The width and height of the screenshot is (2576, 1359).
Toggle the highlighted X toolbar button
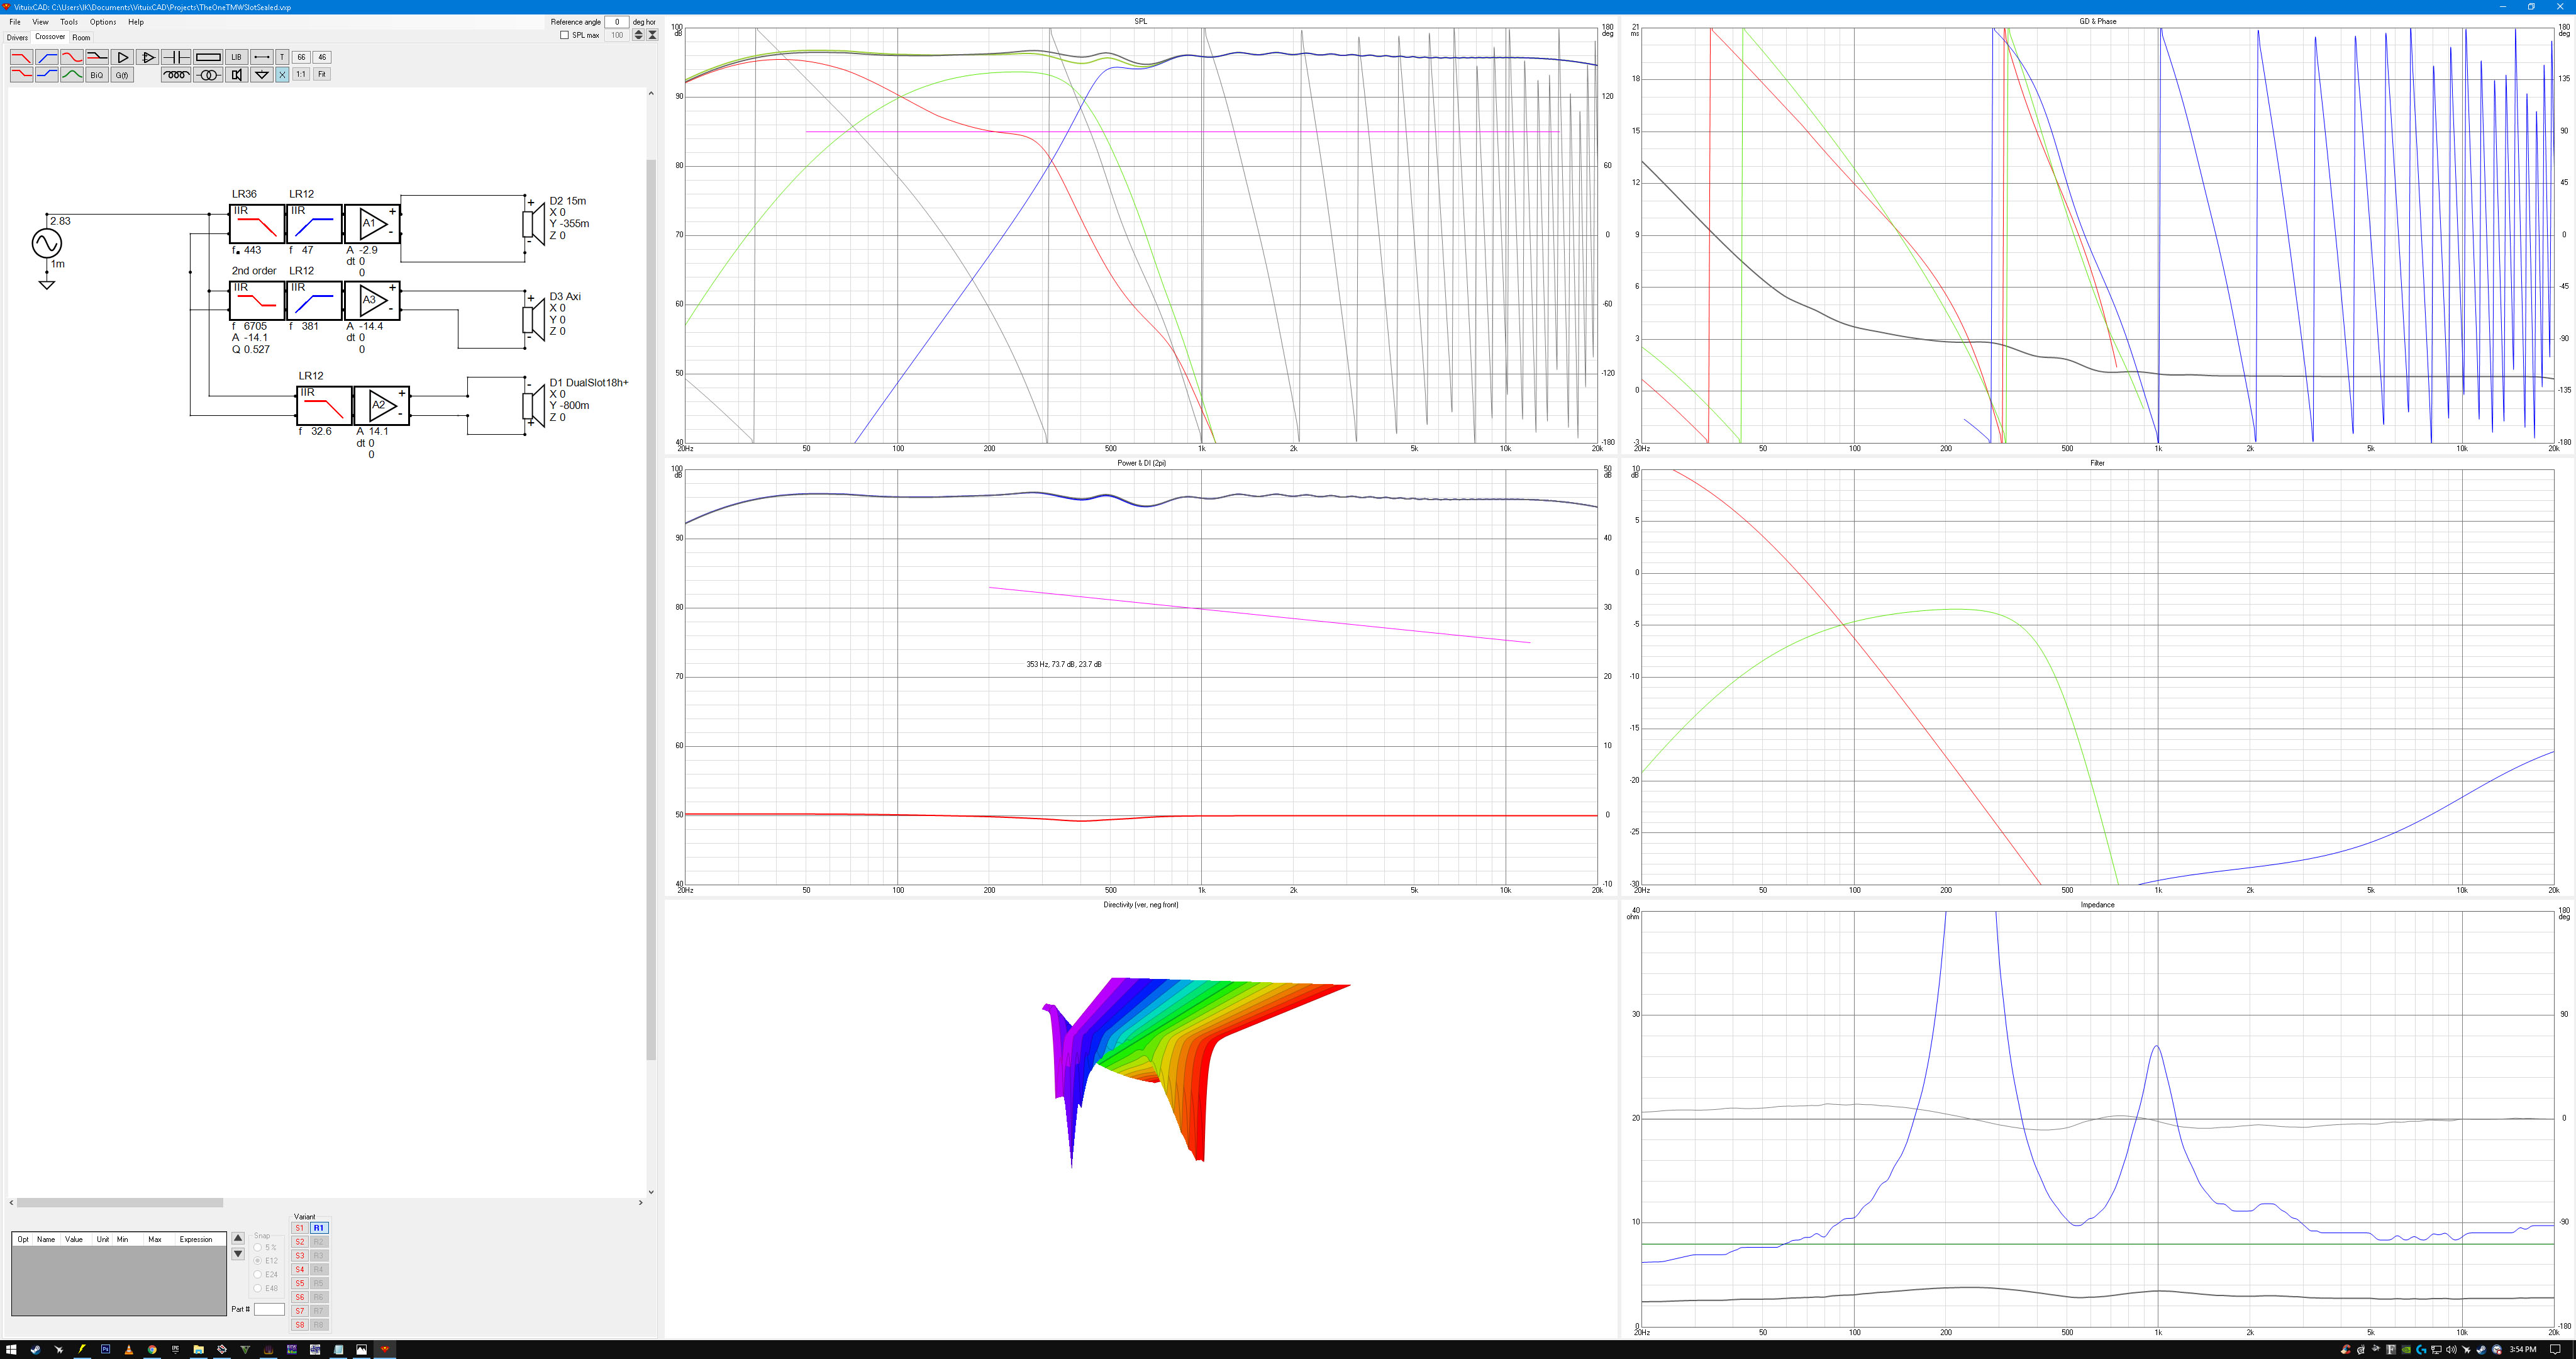[283, 75]
